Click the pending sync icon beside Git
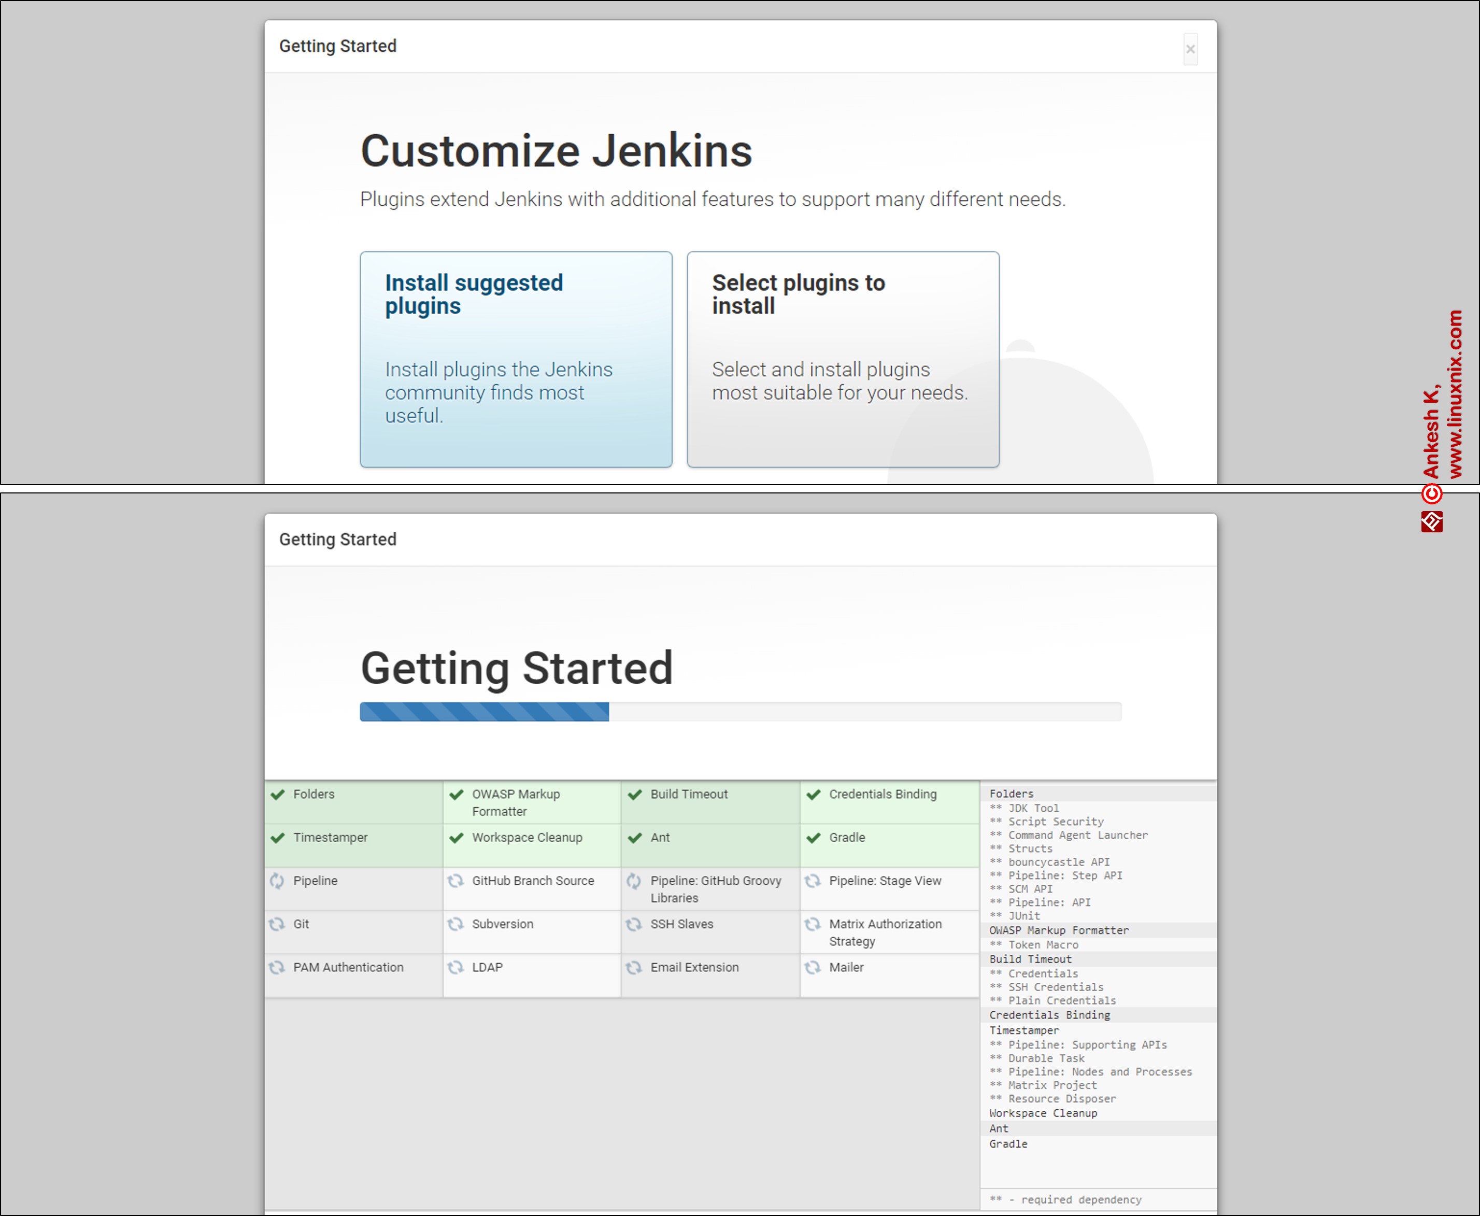The width and height of the screenshot is (1480, 1216). click(x=277, y=924)
